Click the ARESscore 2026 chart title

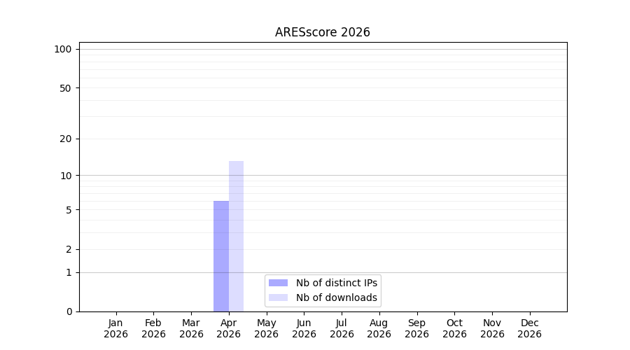[322, 32]
